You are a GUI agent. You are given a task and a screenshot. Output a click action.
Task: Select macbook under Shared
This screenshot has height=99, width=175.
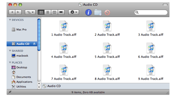coord(20,56)
